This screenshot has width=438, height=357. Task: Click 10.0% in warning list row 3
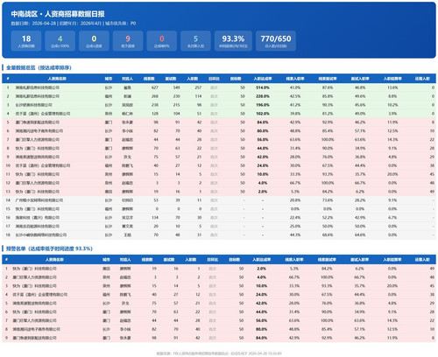(261, 286)
